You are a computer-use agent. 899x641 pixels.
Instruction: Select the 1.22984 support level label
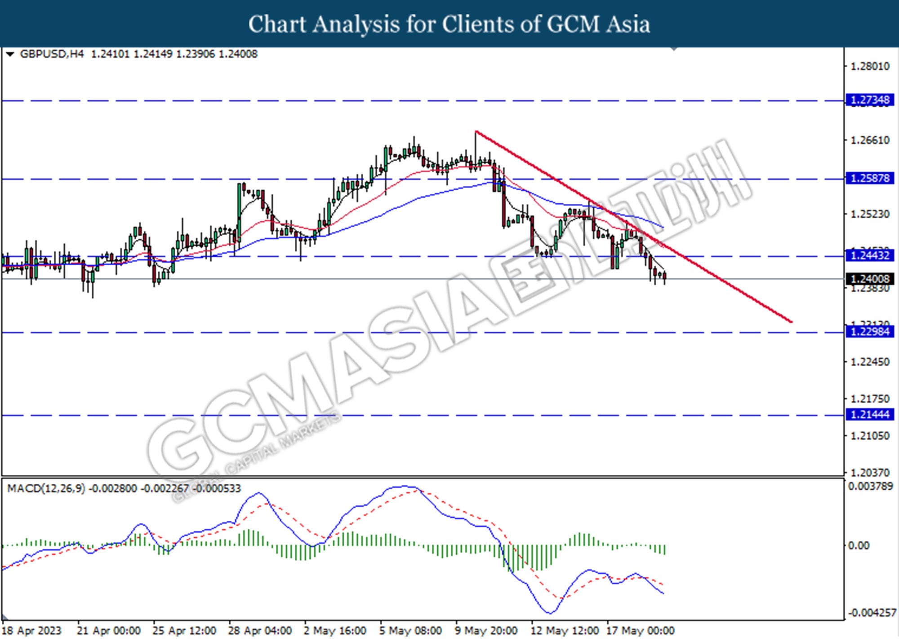(x=870, y=332)
